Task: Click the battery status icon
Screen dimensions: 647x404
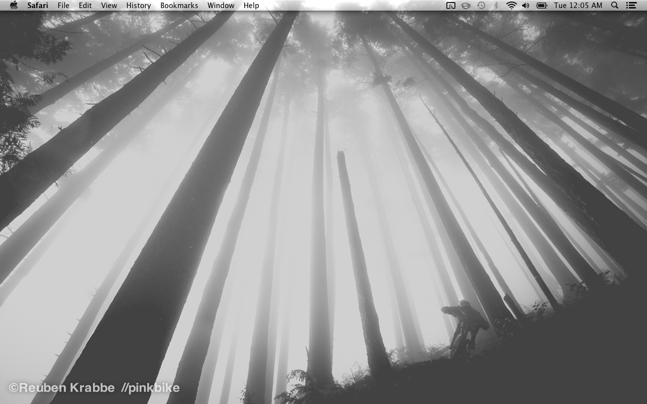Action: point(542,6)
